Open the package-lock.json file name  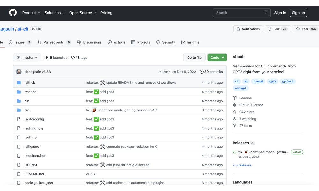tap(39, 183)
